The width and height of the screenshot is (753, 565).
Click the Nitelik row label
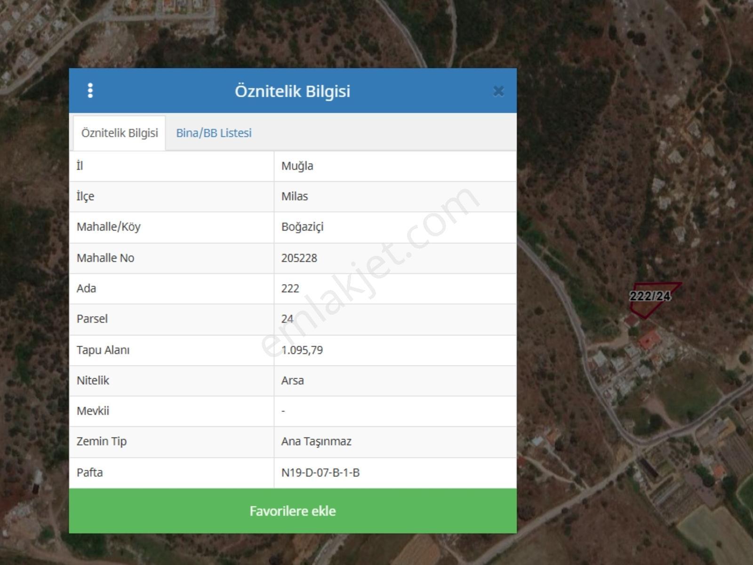(93, 381)
